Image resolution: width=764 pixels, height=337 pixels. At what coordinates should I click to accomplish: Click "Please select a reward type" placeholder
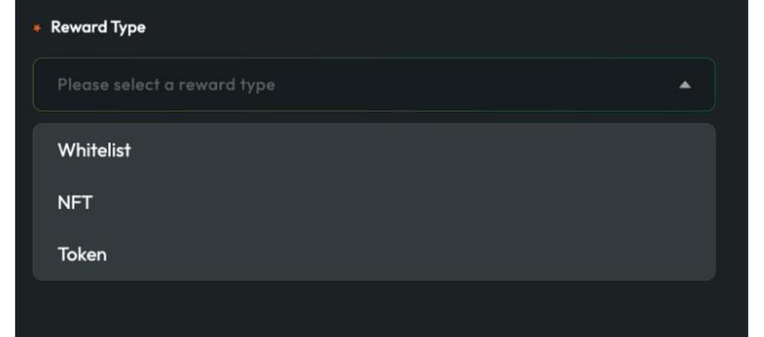coord(166,85)
